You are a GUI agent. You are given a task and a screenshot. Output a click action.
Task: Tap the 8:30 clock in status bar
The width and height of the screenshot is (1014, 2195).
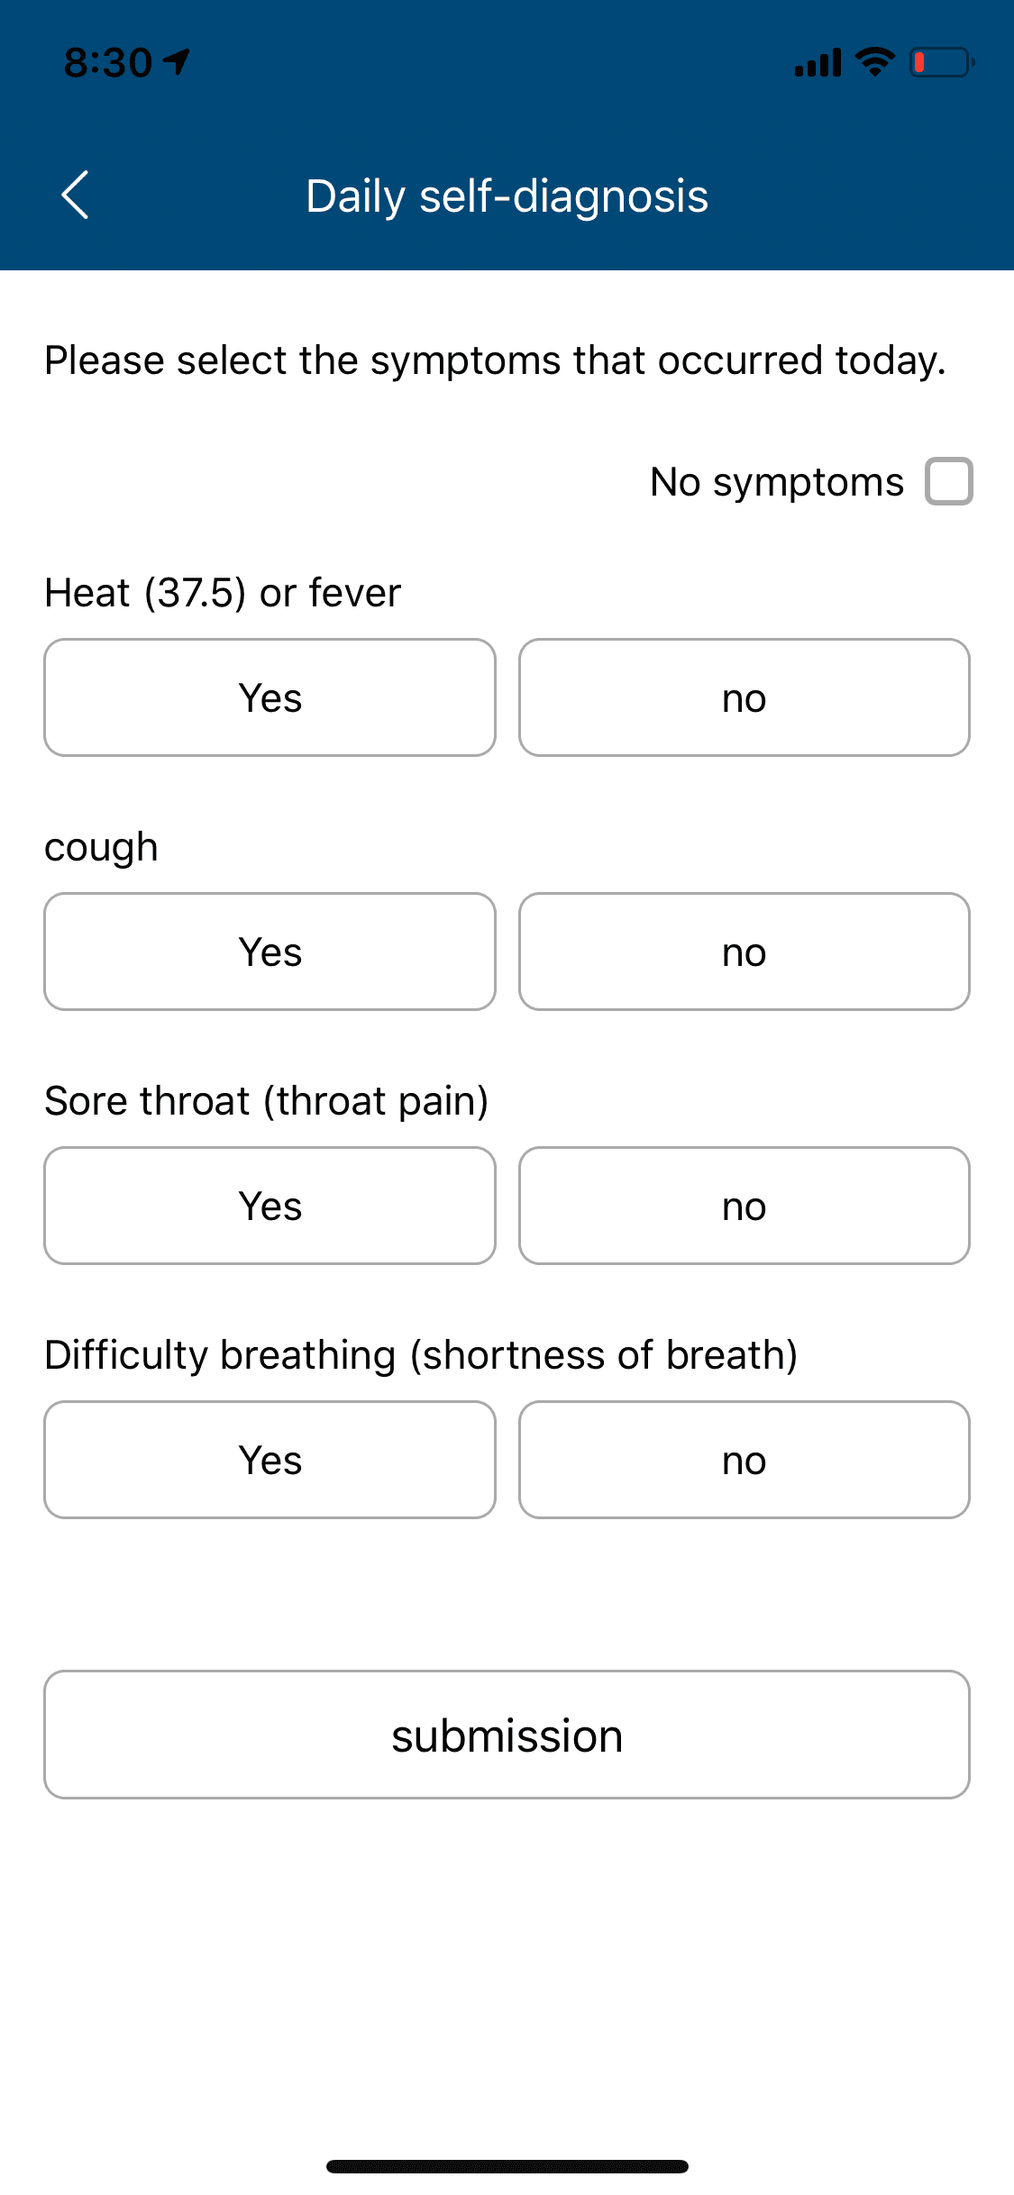108,59
